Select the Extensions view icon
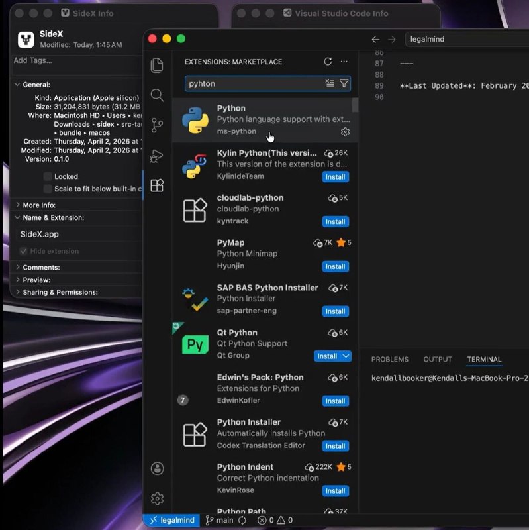 157,185
